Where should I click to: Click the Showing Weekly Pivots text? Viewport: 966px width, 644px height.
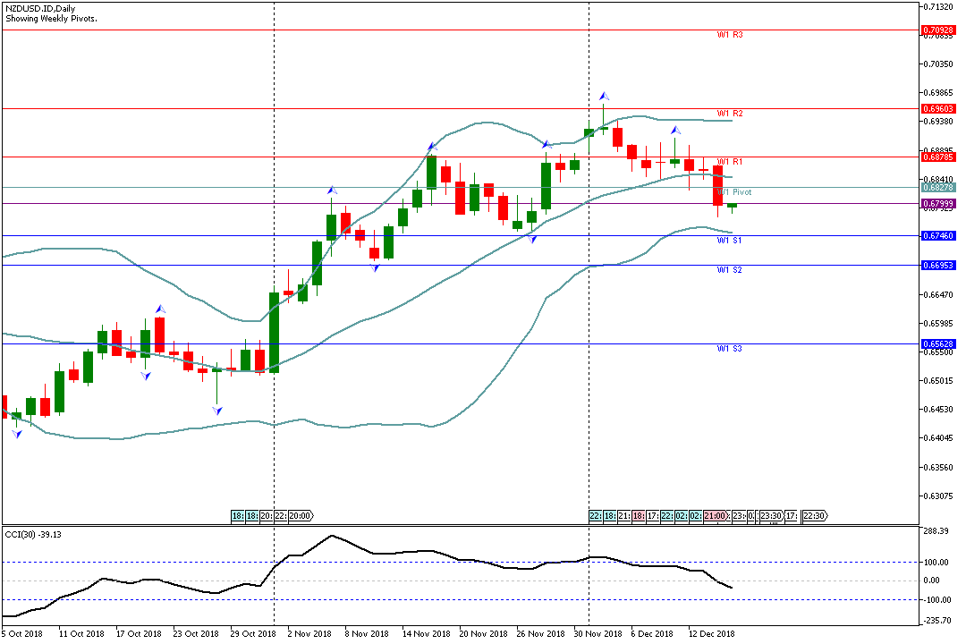[x=51, y=19]
